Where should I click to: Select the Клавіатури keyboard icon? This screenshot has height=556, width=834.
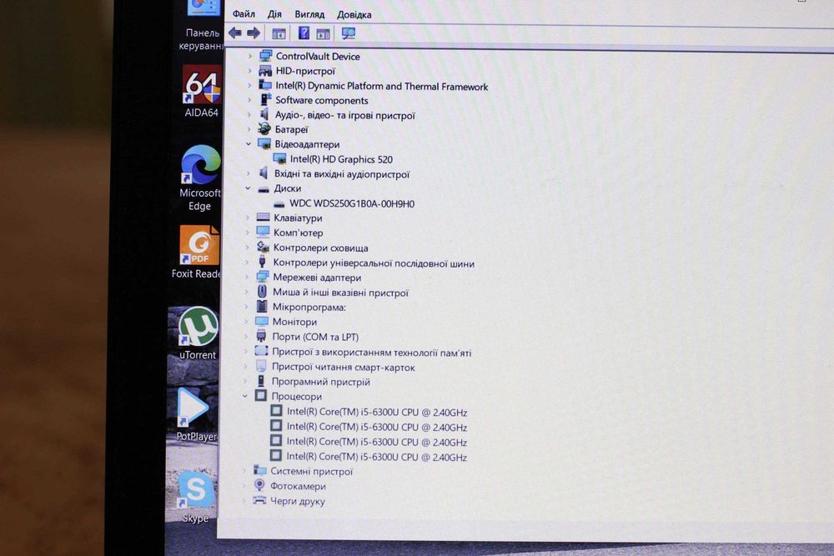point(264,217)
